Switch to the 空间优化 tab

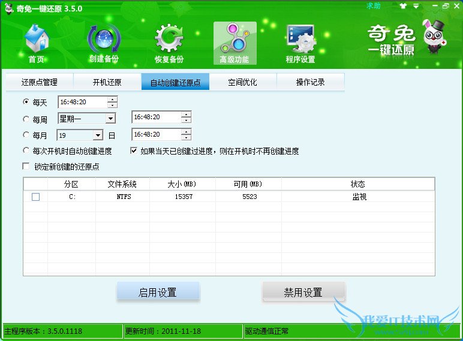243,82
